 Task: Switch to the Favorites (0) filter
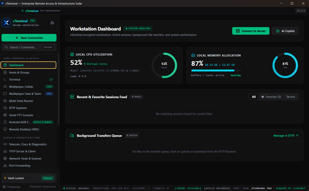coord(271,97)
